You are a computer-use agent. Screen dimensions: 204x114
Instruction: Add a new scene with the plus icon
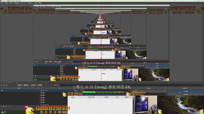tap(1, 106)
